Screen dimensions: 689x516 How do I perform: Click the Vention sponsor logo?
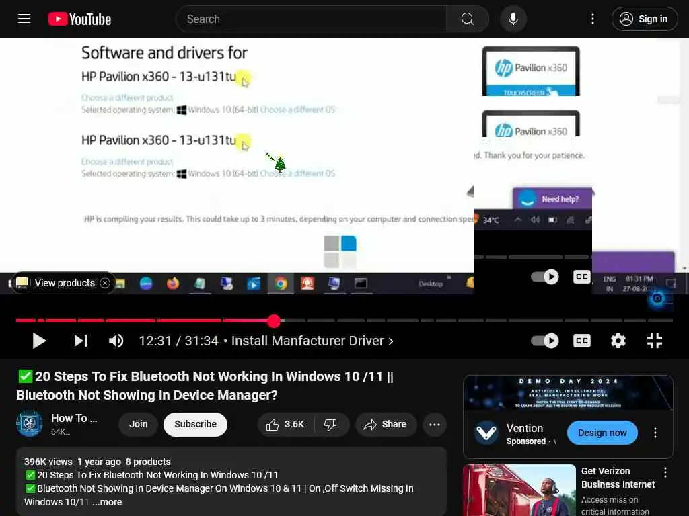pyautogui.click(x=486, y=433)
